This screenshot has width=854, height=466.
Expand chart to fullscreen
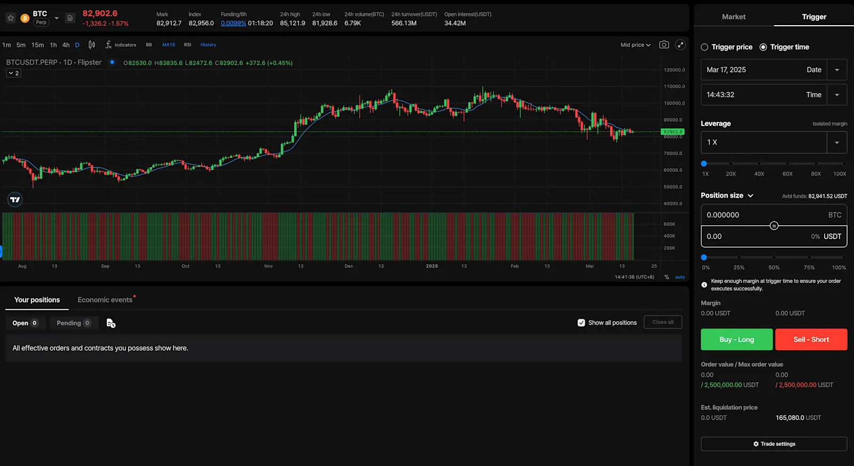click(x=681, y=45)
